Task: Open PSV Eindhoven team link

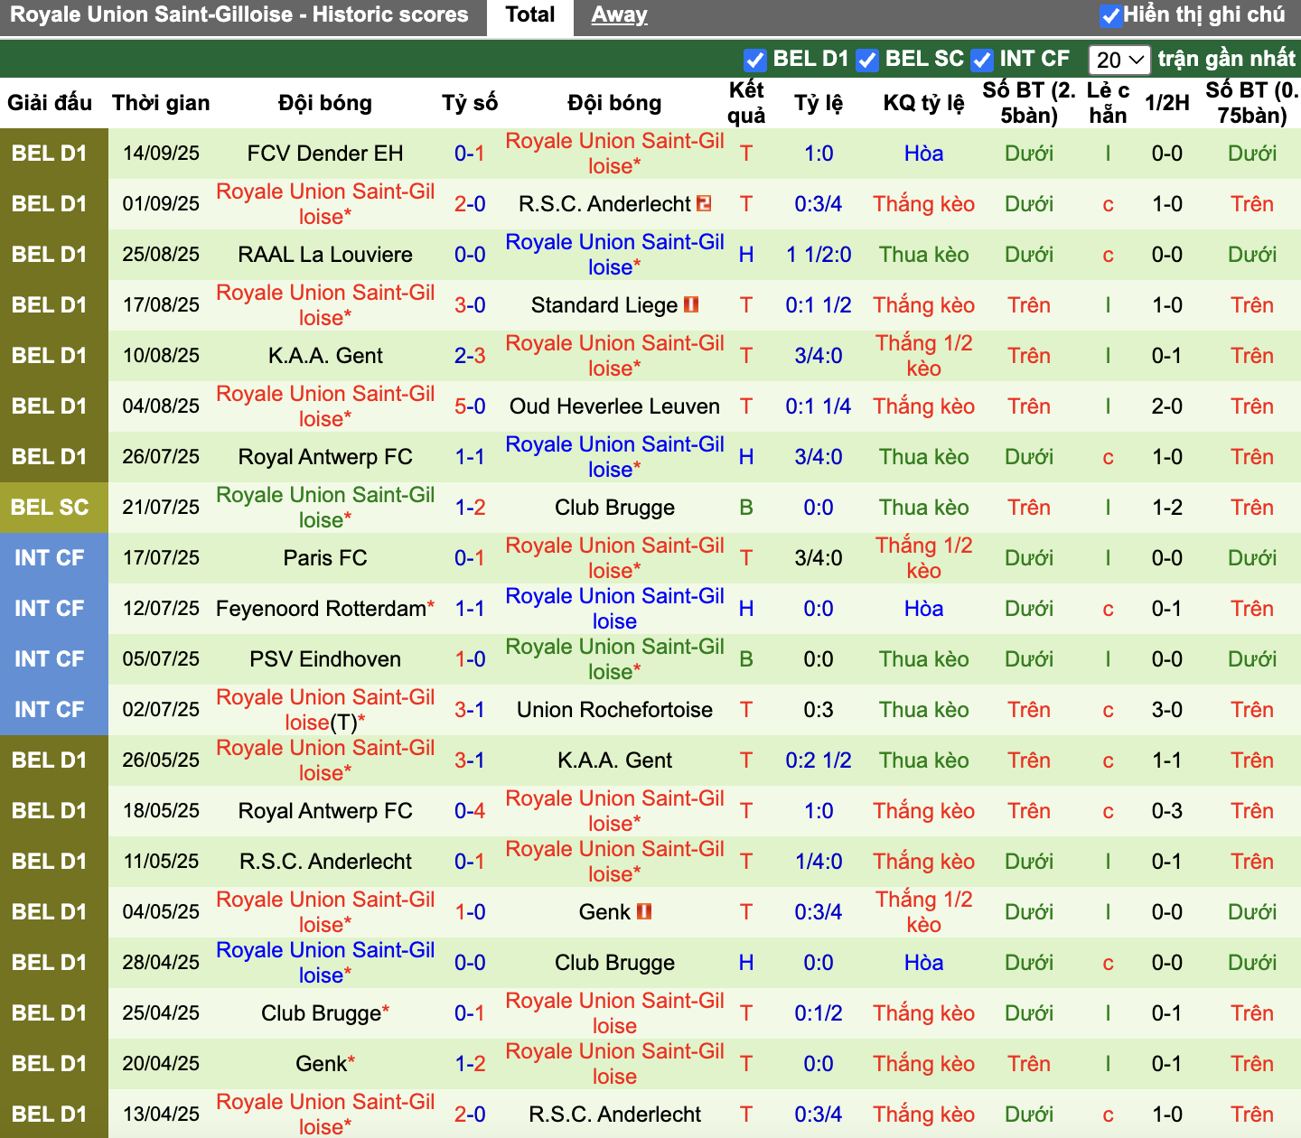Action: pos(325,659)
